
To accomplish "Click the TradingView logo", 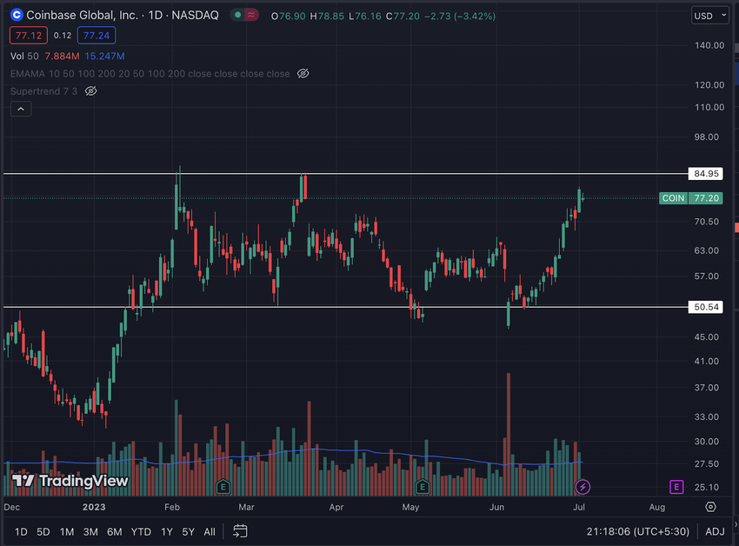I will click(x=70, y=481).
